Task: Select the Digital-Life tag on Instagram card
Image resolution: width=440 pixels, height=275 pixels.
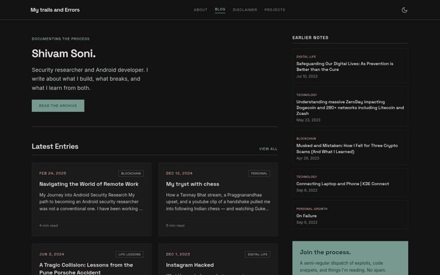Action: 257,254
